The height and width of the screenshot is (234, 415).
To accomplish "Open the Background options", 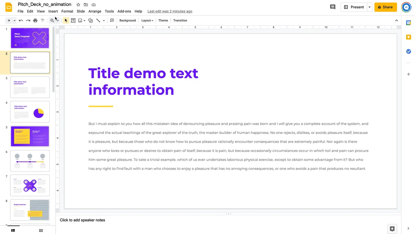I will (128, 20).
